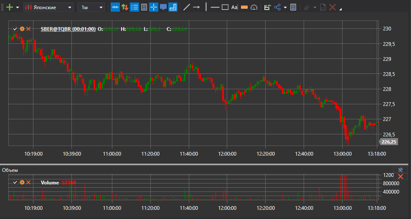Viewport: 411px width, 219px height.
Task: Open the greyed dropdown arrow after tag icon
Action: coord(315,8)
